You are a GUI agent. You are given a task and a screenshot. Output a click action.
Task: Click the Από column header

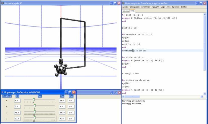pyautogui.click(x=17, y=96)
